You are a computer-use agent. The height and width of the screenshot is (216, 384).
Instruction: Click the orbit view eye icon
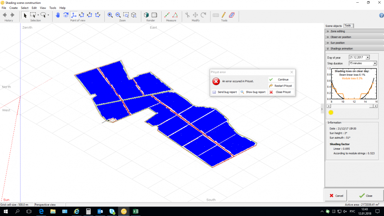(x=66, y=15)
